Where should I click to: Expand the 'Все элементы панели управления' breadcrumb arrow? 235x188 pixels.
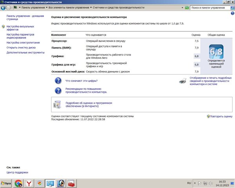coord(91,7)
